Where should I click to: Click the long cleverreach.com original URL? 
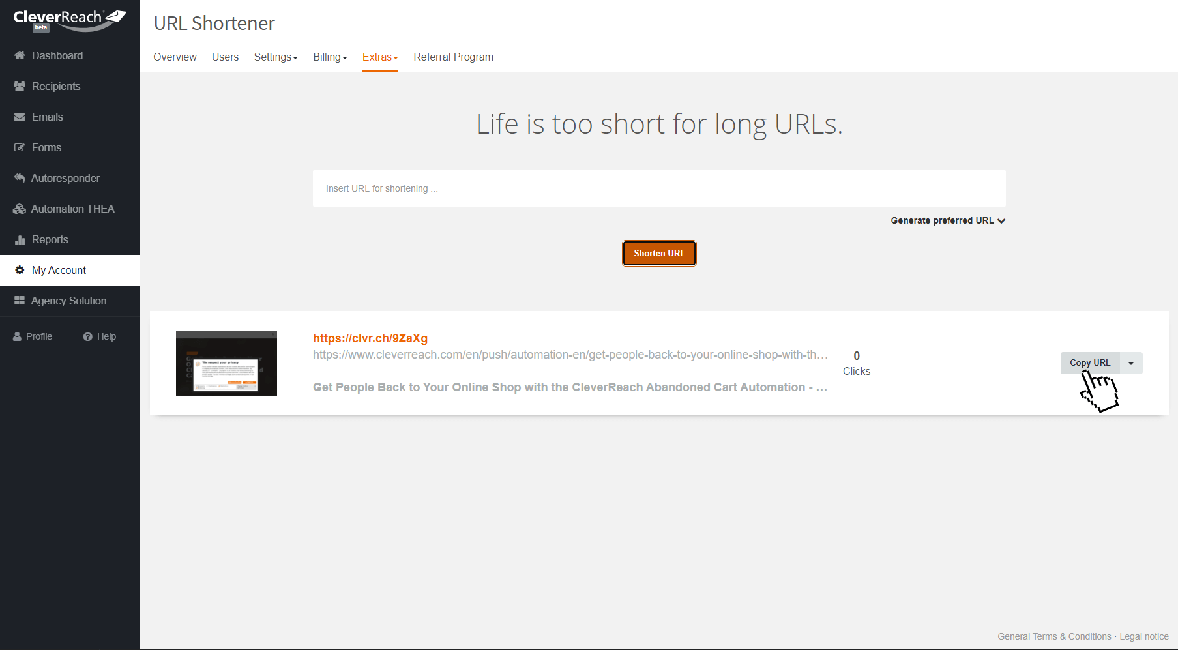coord(570,355)
